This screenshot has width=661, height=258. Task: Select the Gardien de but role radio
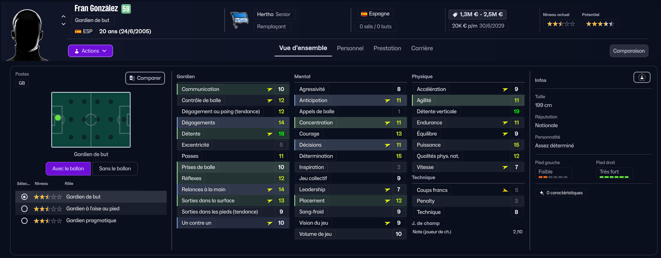[24, 197]
